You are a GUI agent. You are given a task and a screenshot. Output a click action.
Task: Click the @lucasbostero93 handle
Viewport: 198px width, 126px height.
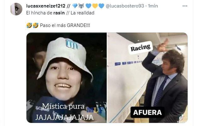click(125, 6)
